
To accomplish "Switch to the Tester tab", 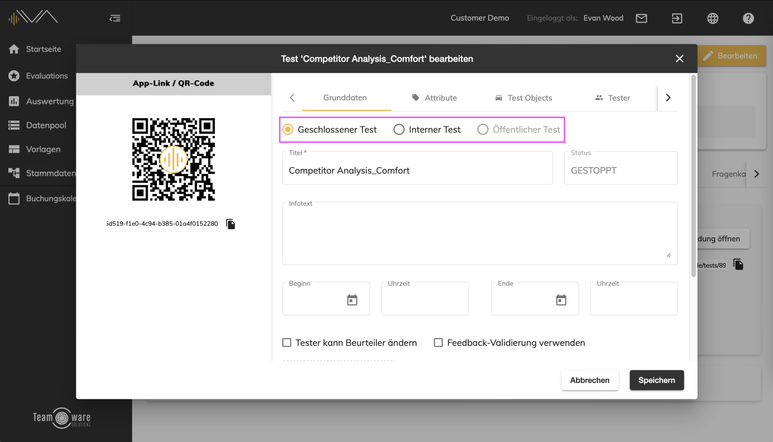I will point(612,98).
